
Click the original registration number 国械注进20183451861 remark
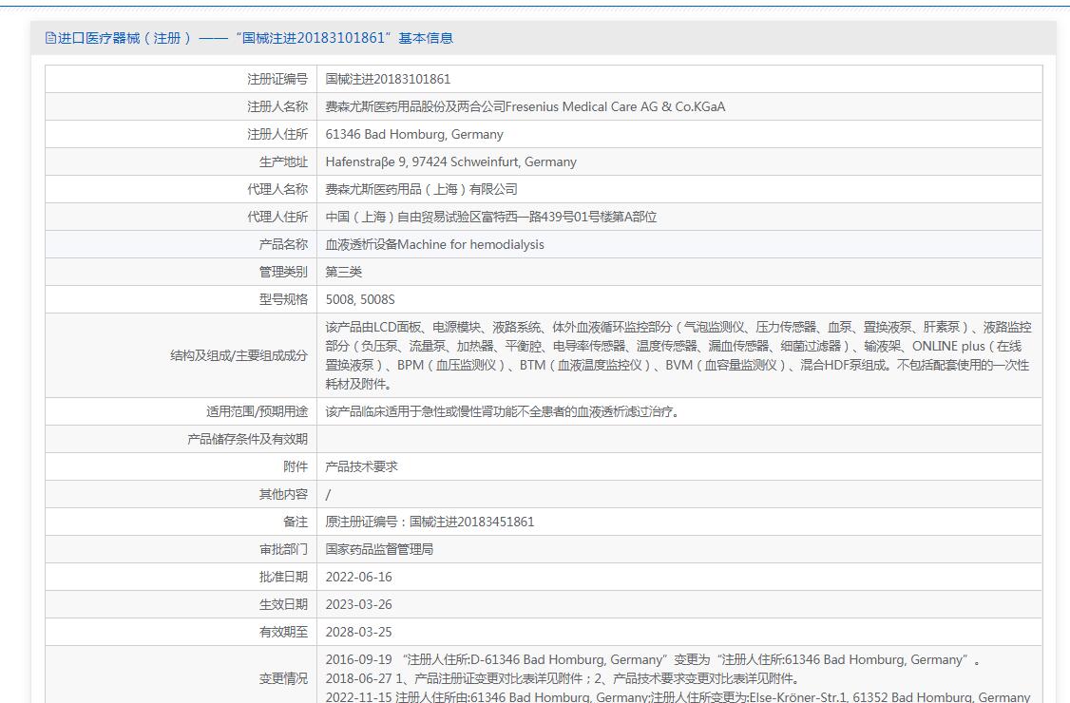[430, 522]
